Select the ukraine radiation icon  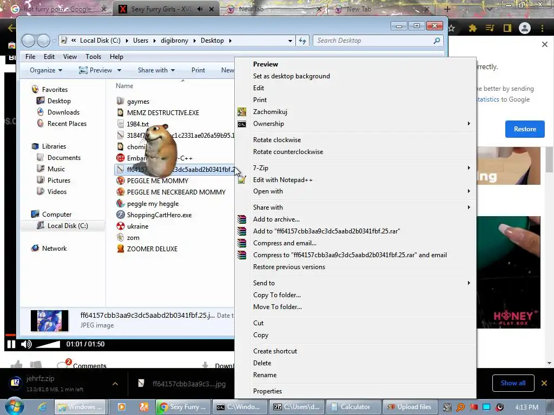point(121,226)
